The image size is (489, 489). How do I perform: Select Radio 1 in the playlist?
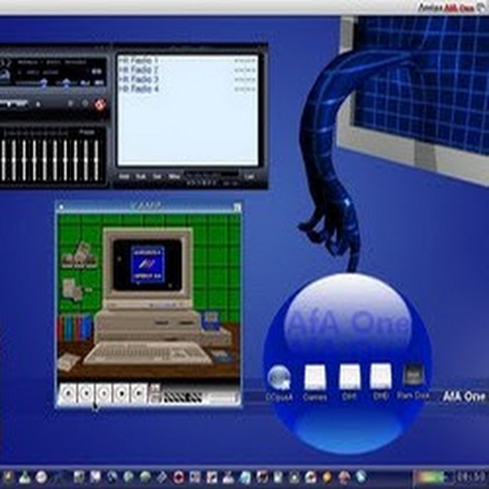point(188,60)
